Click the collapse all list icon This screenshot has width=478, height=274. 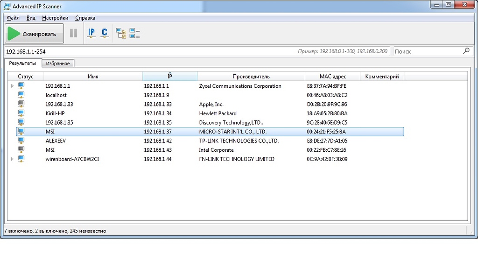tap(134, 34)
